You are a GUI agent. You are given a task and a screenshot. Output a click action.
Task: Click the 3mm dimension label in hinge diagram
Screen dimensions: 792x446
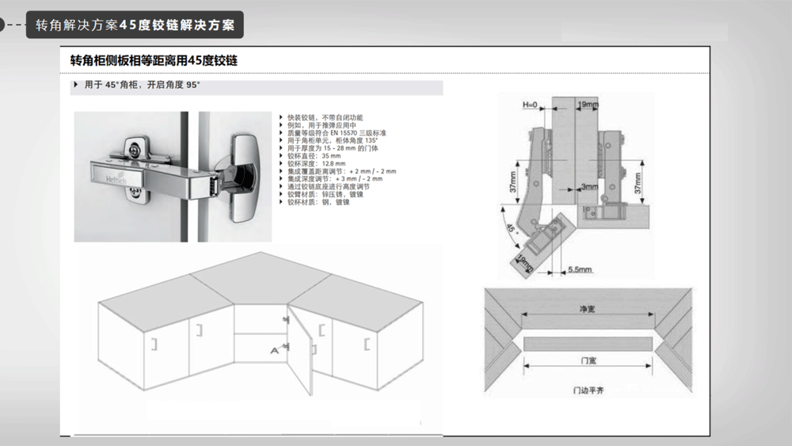[x=588, y=187]
